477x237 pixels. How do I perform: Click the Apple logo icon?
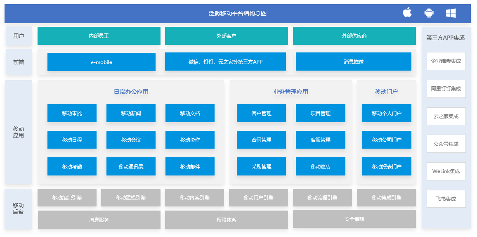click(x=407, y=13)
